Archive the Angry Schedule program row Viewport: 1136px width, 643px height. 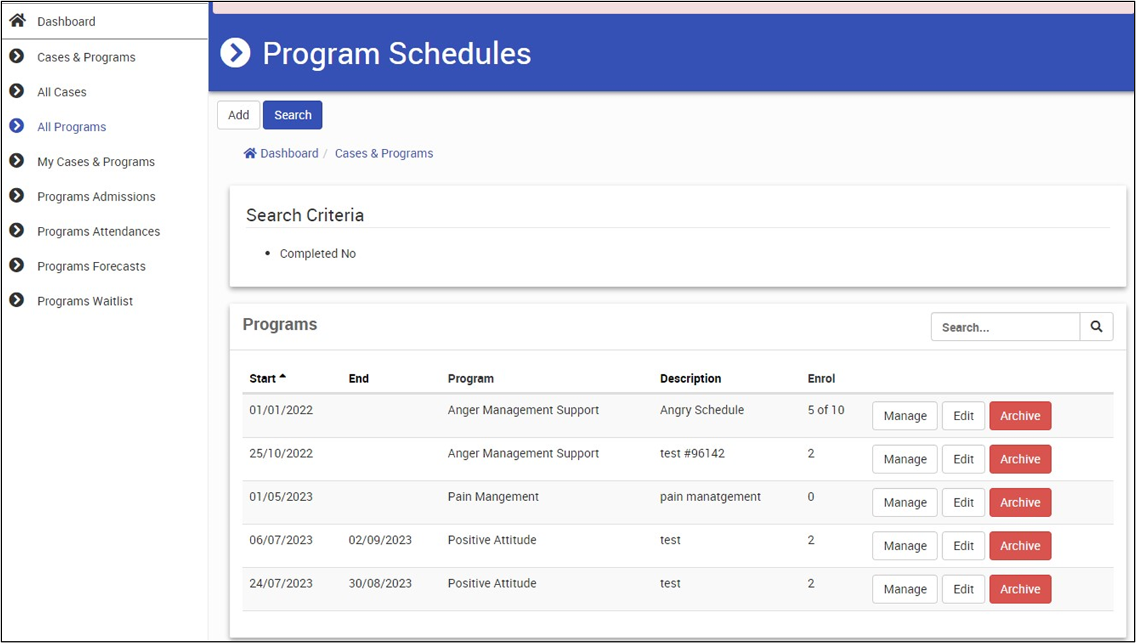click(x=1020, y=416)
